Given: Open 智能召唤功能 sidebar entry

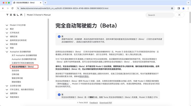Looking at the screenshot, I should tap(17, 78).
